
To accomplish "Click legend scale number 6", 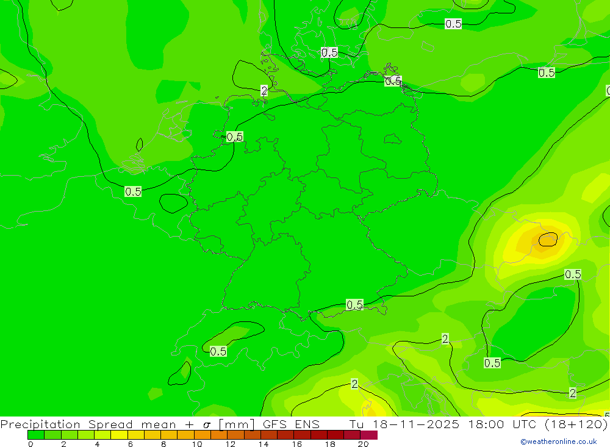I will tap(131, 444).
